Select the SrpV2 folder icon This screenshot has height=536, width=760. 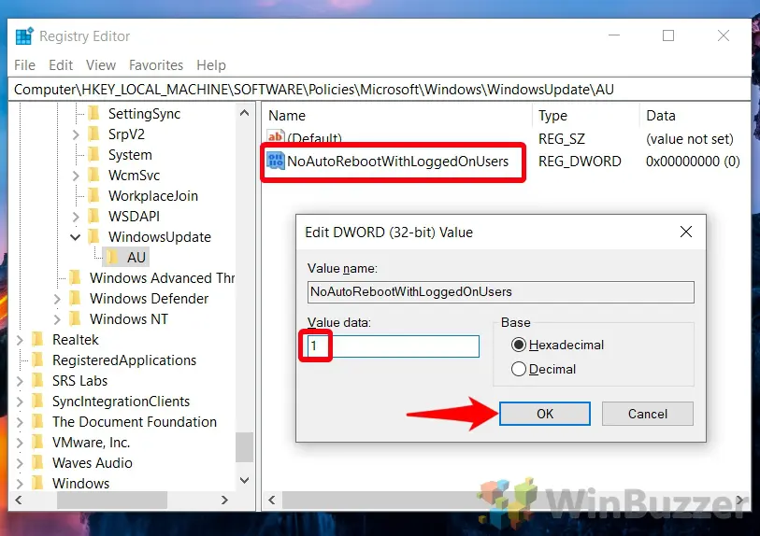pyautogui.click(x=94, y=134)
